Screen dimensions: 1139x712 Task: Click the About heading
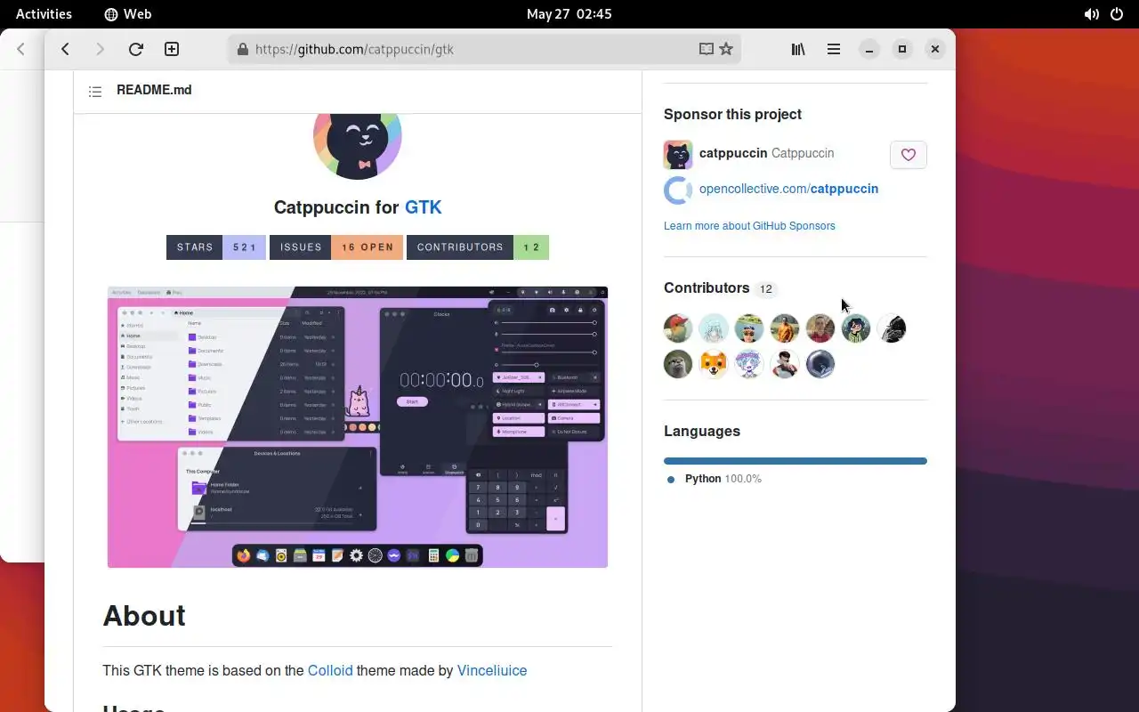click(144, 616)
